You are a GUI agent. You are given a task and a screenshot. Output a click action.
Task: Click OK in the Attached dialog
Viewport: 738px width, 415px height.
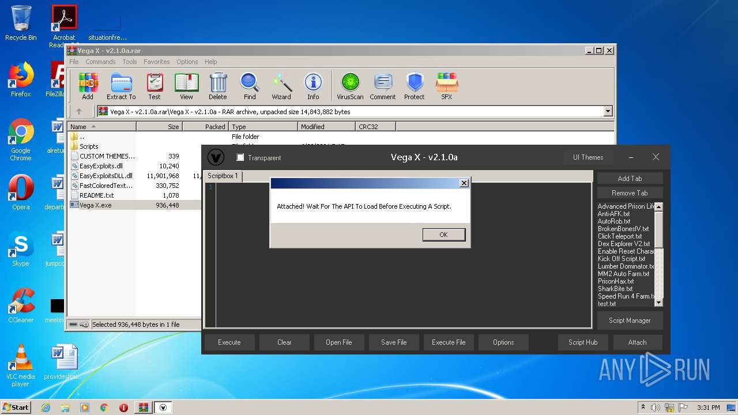coord(443,235)
